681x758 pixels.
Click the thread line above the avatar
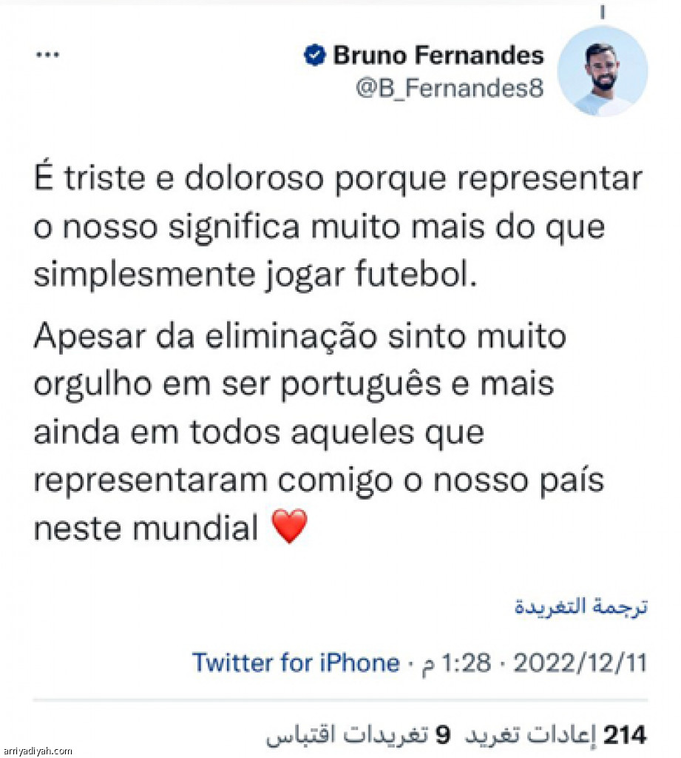(603, 13)
